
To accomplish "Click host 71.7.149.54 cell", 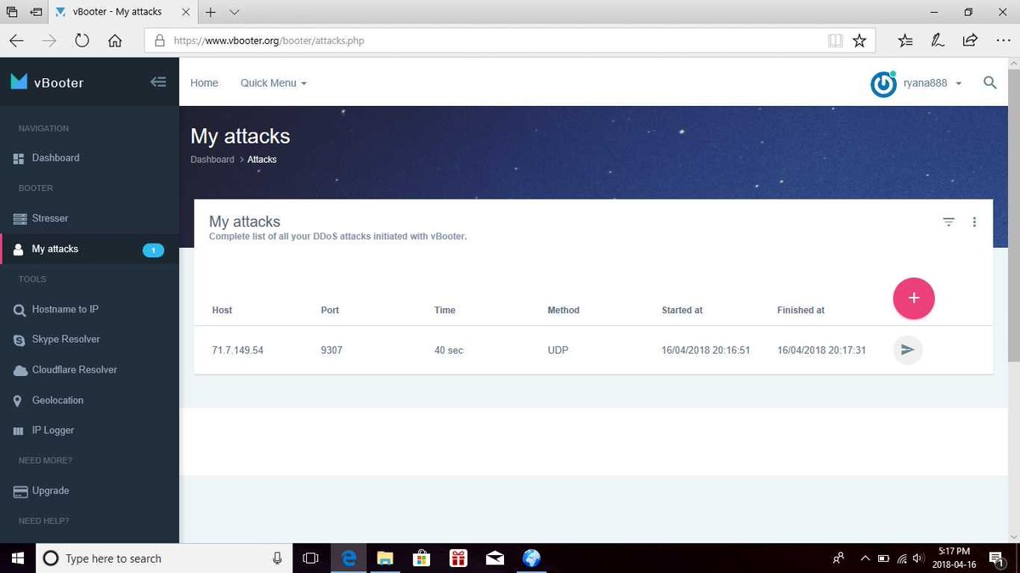I will click(x=237, y=351).
